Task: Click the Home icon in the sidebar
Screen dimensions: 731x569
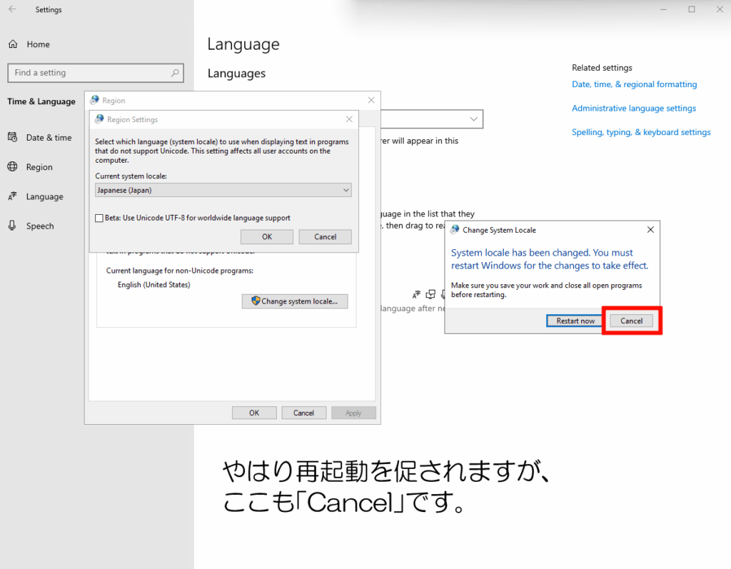Action: (x=13, y=44)
